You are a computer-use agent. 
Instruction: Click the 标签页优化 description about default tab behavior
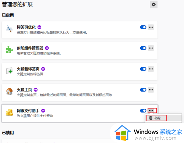click(52, 32)
